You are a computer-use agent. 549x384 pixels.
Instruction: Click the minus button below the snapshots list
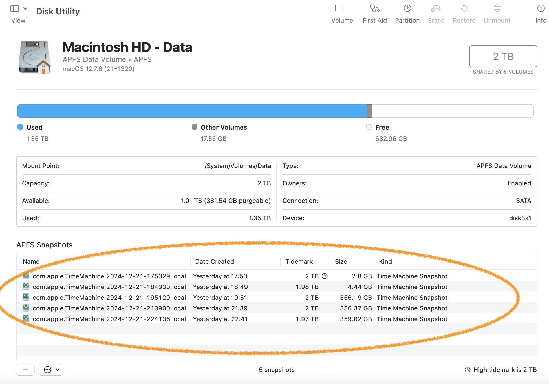click(25, 370)
